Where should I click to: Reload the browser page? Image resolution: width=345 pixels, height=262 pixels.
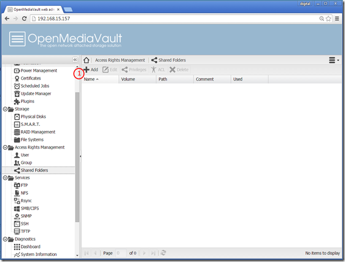[x=24, y=19]
